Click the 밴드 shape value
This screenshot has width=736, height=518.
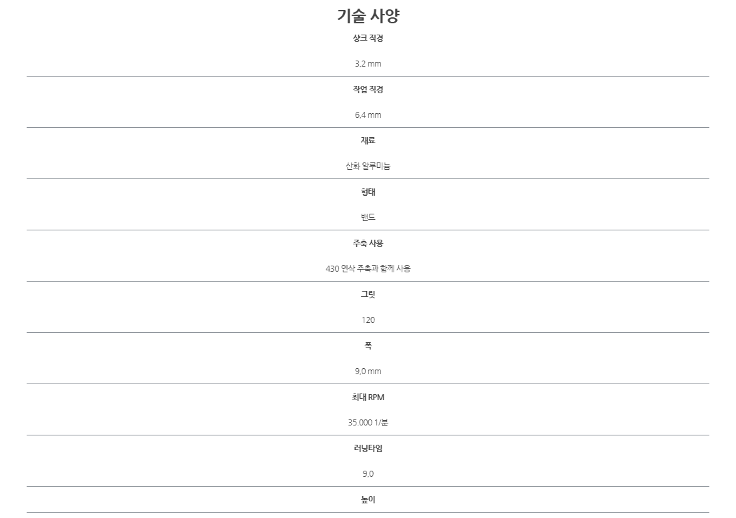pyautogui.click(x=368, y=217)
